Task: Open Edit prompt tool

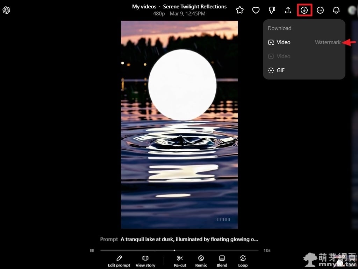Action: 119,261
